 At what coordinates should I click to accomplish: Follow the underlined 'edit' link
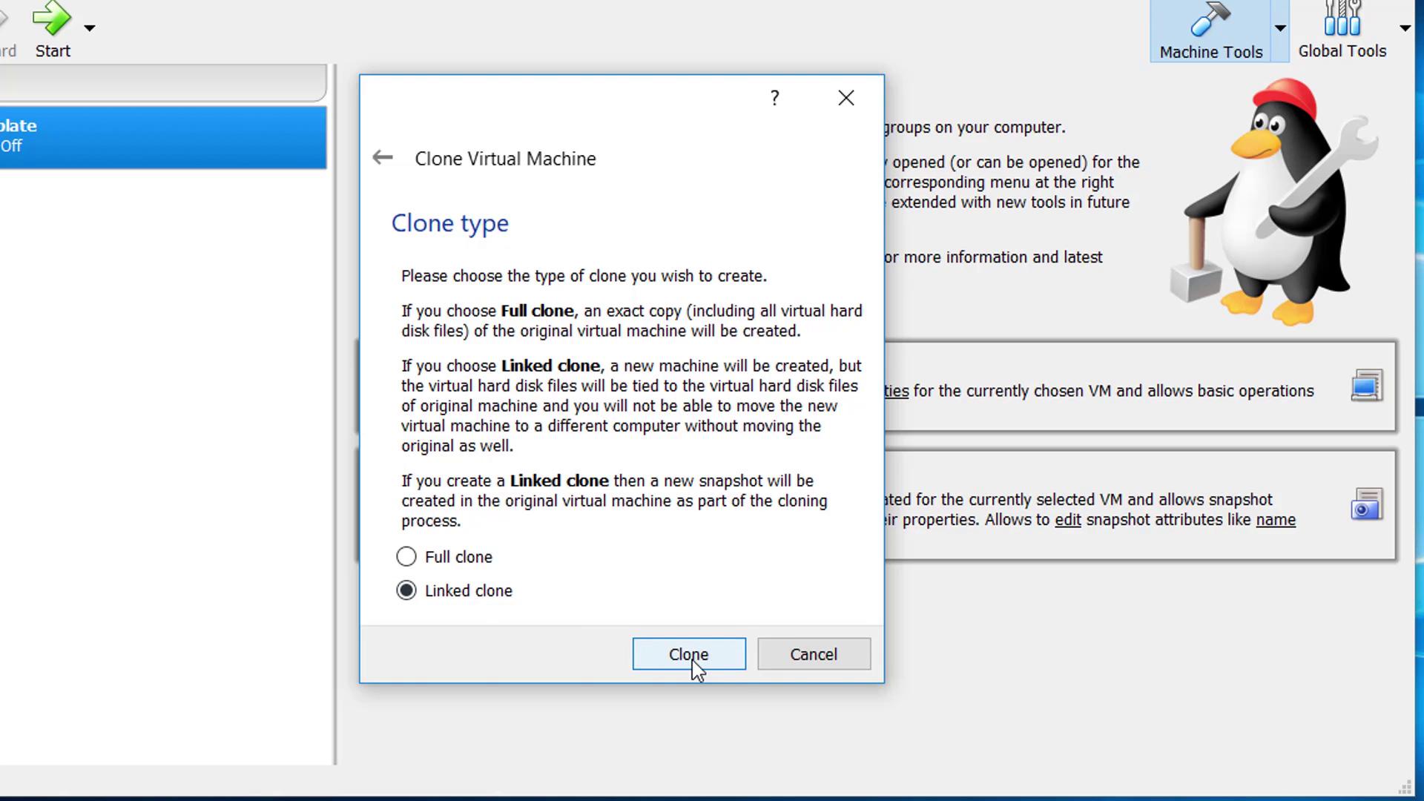(x=1067, y=520)
